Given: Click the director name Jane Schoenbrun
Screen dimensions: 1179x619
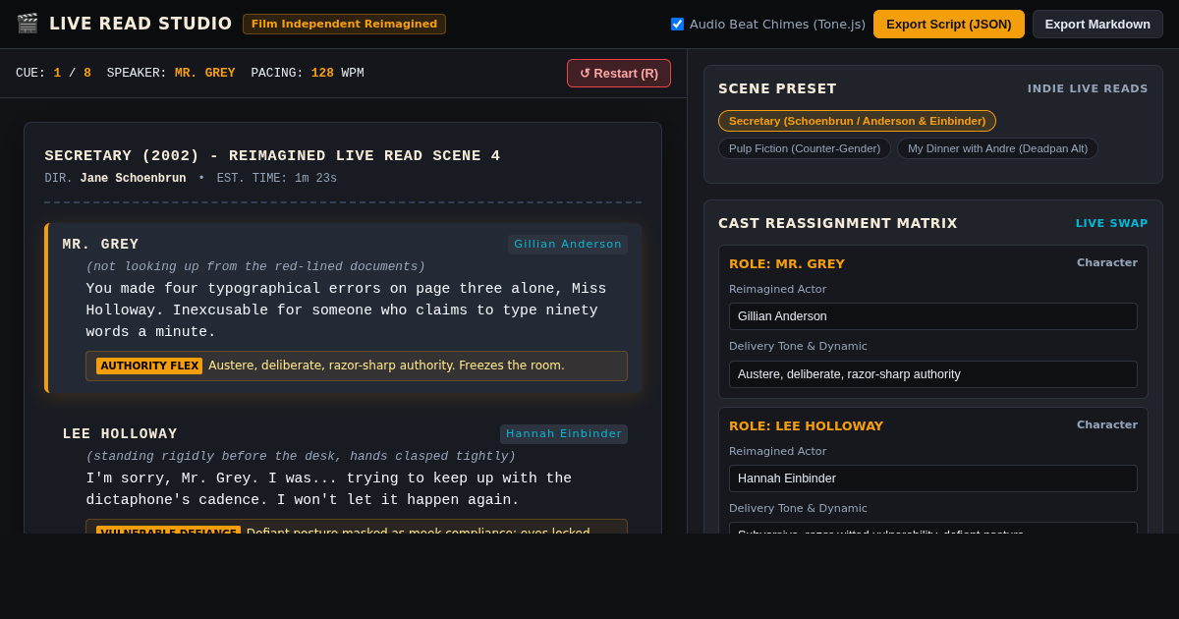Looking at the screenshot, I should (x=133, y=179).
